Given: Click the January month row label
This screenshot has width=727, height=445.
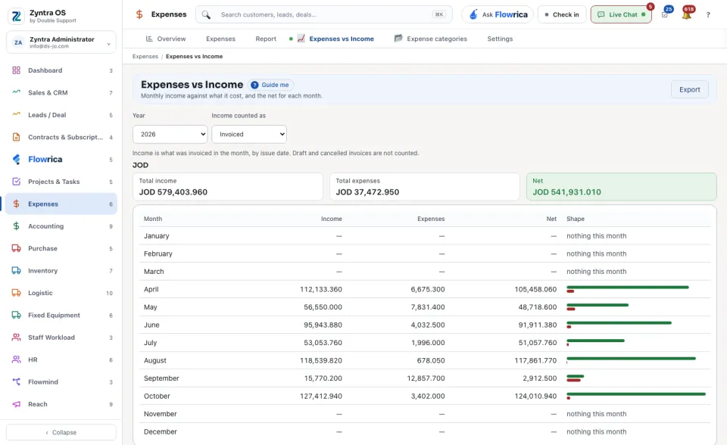Looking at the screenshot, I should (156, 236).
